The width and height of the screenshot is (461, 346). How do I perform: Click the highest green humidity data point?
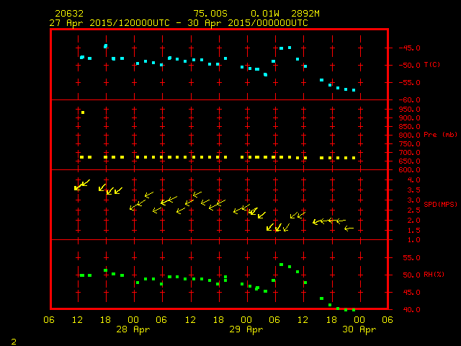pos(282,265)
